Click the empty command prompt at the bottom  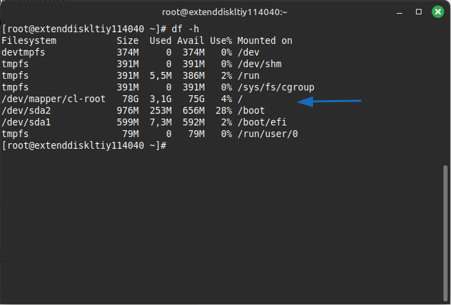[170, 146]
